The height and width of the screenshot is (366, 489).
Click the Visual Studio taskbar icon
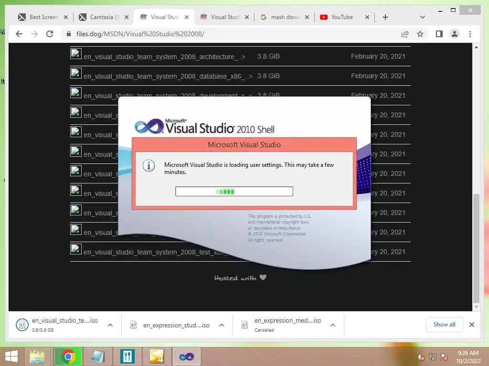point(187,356)
